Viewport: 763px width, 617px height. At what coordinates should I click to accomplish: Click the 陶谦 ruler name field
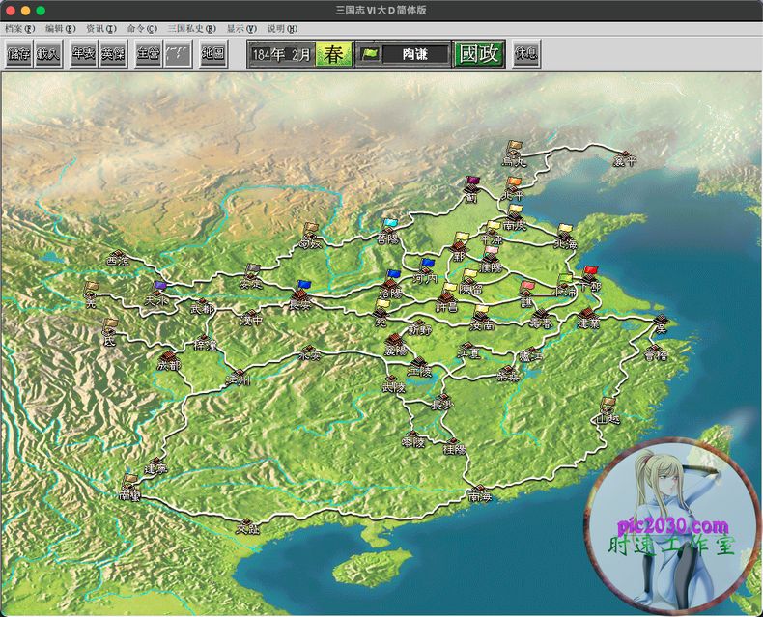415,54
